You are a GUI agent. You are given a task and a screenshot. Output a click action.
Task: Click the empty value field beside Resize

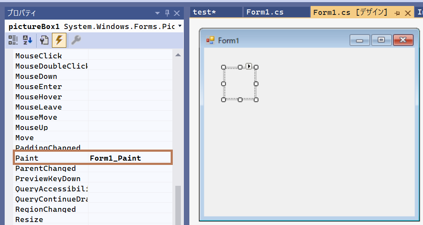point(130,219)
